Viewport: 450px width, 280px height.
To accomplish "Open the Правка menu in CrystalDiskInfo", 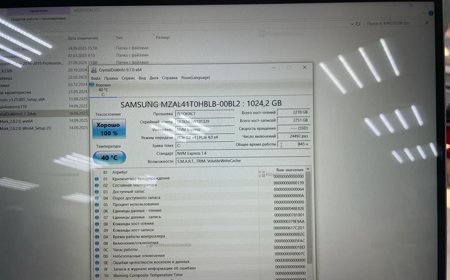I will pos(111,78).
